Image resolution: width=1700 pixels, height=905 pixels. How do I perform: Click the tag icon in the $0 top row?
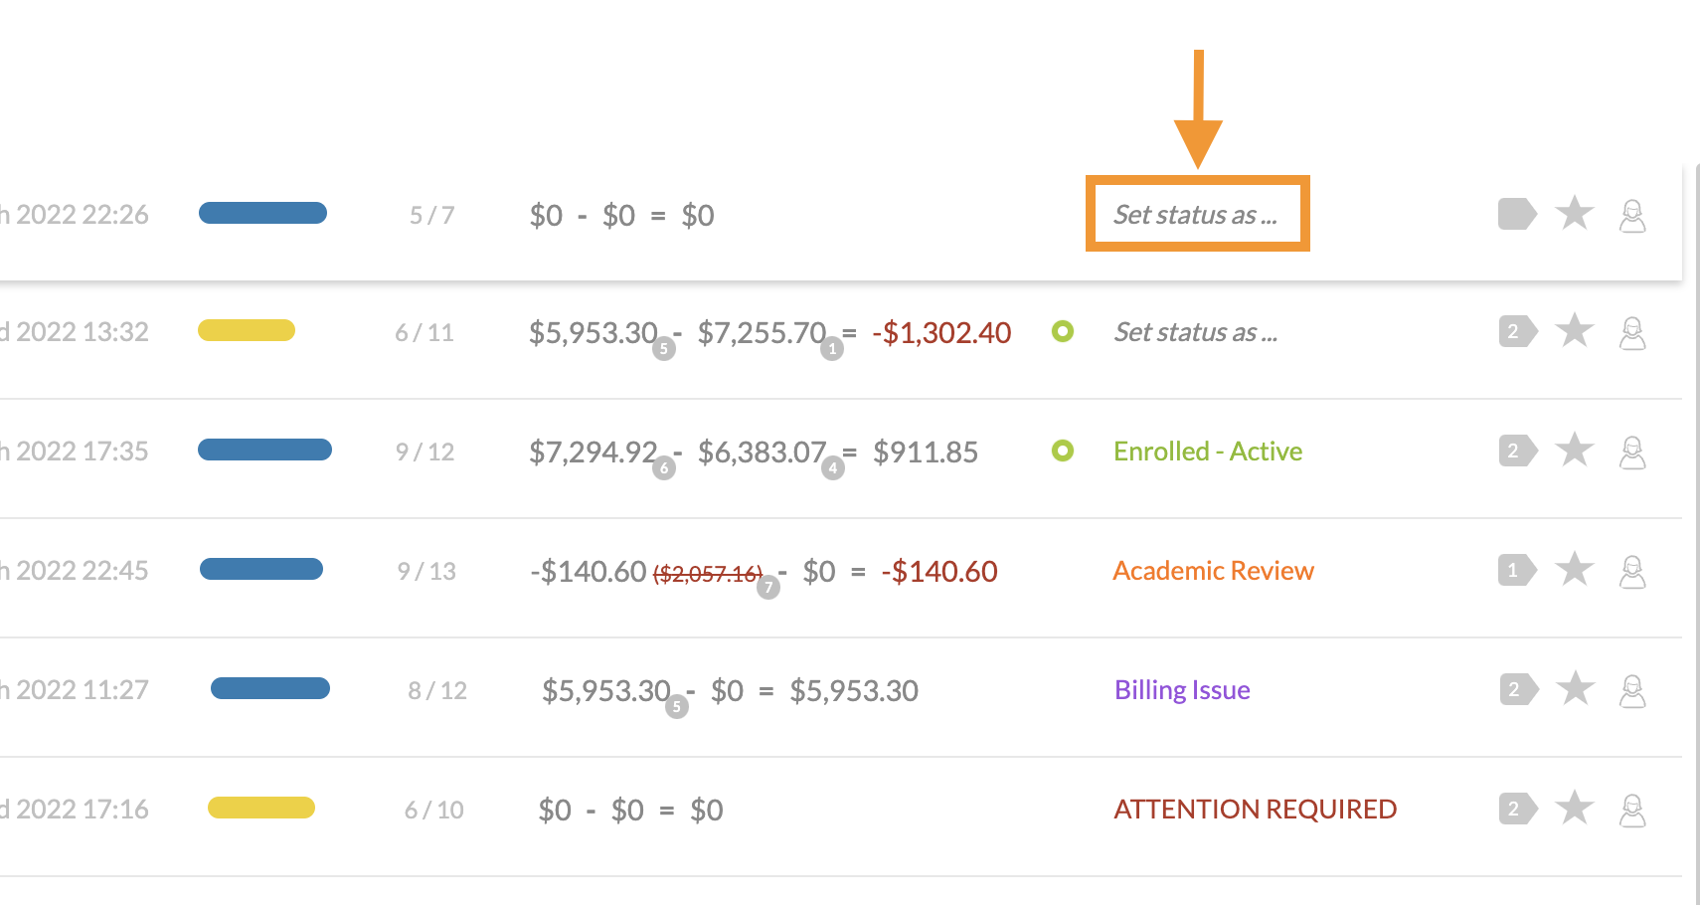[x=1516, y=214]
